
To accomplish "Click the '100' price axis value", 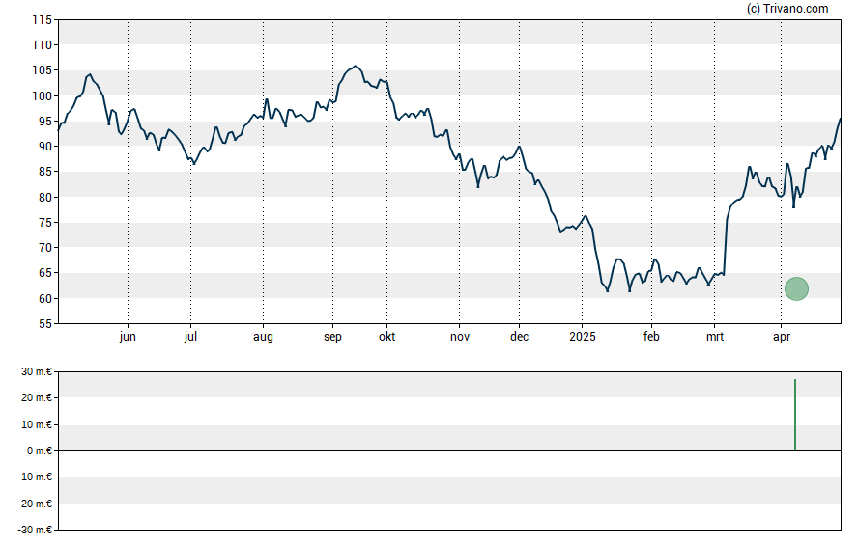I will click(x=43, y=96).
